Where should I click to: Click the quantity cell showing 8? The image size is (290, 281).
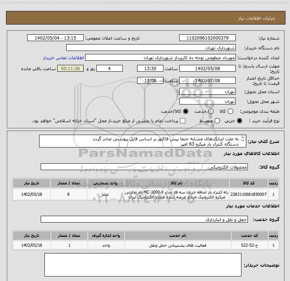click(69, 194)
